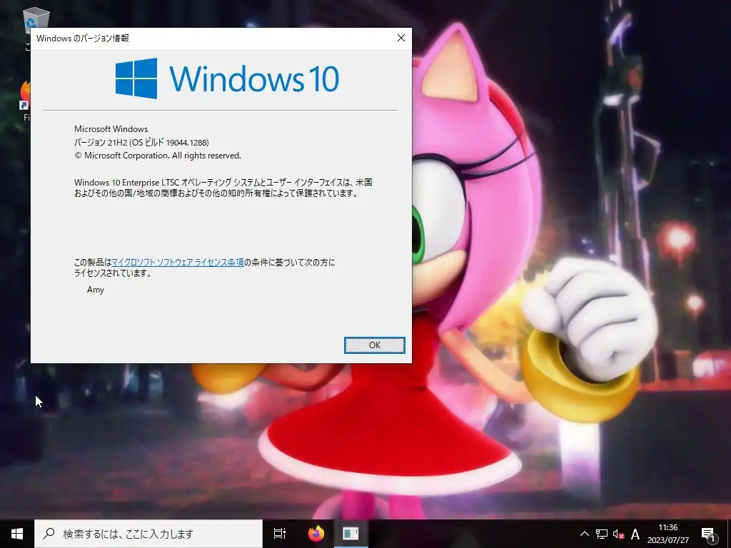Screen dimensions: 731x548
Task: Close the Windows version info dialog
Action: click(401, 39)
